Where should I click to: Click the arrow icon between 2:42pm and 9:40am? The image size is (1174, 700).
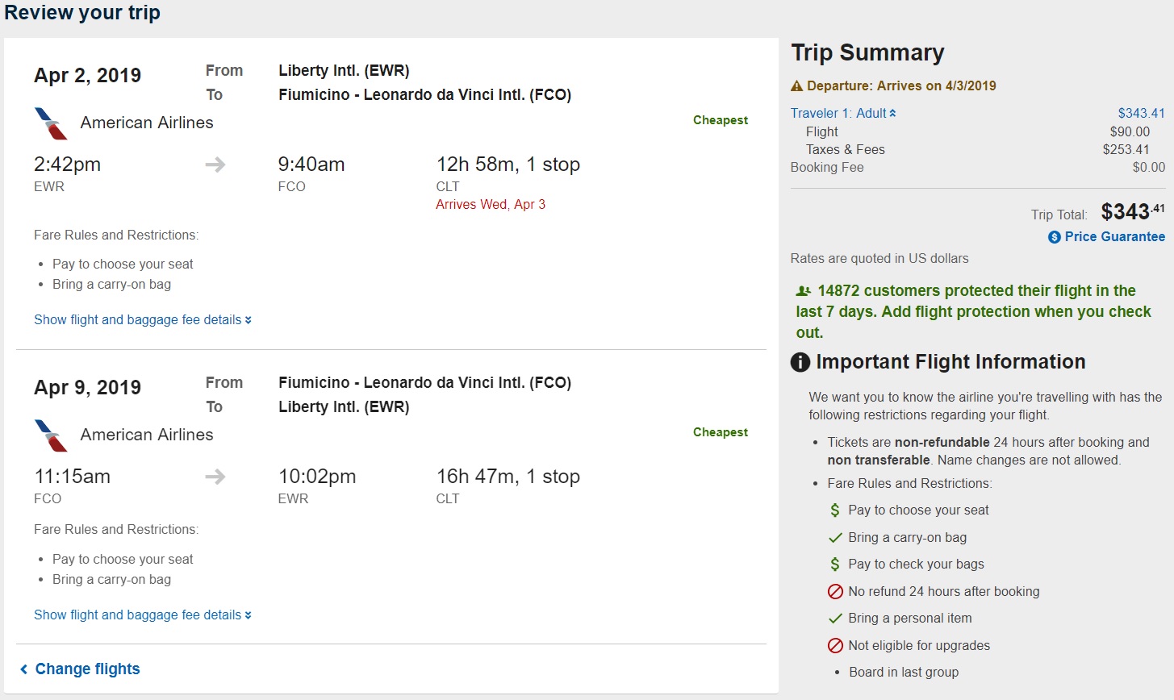coord(215,165)
